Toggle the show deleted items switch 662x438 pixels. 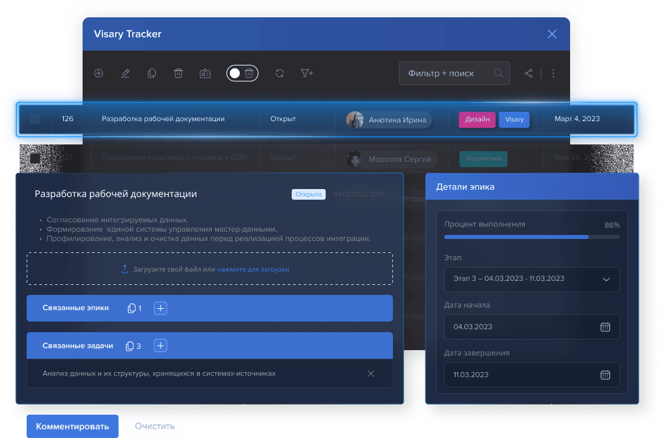click(x=242, y=73)
